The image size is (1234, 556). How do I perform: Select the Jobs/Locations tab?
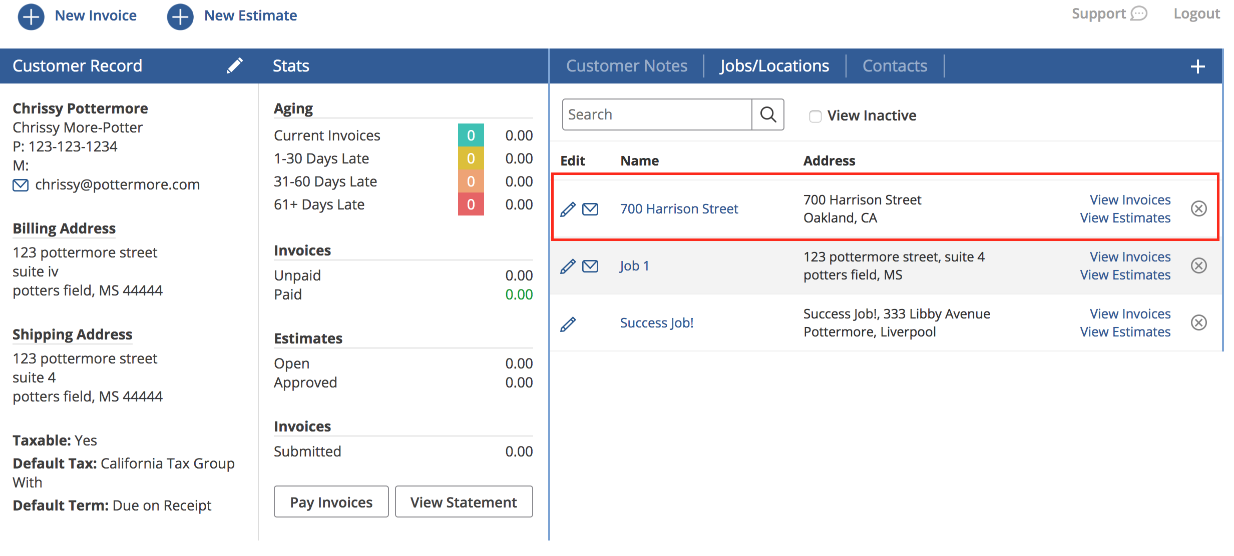click(x=774, y=65)
